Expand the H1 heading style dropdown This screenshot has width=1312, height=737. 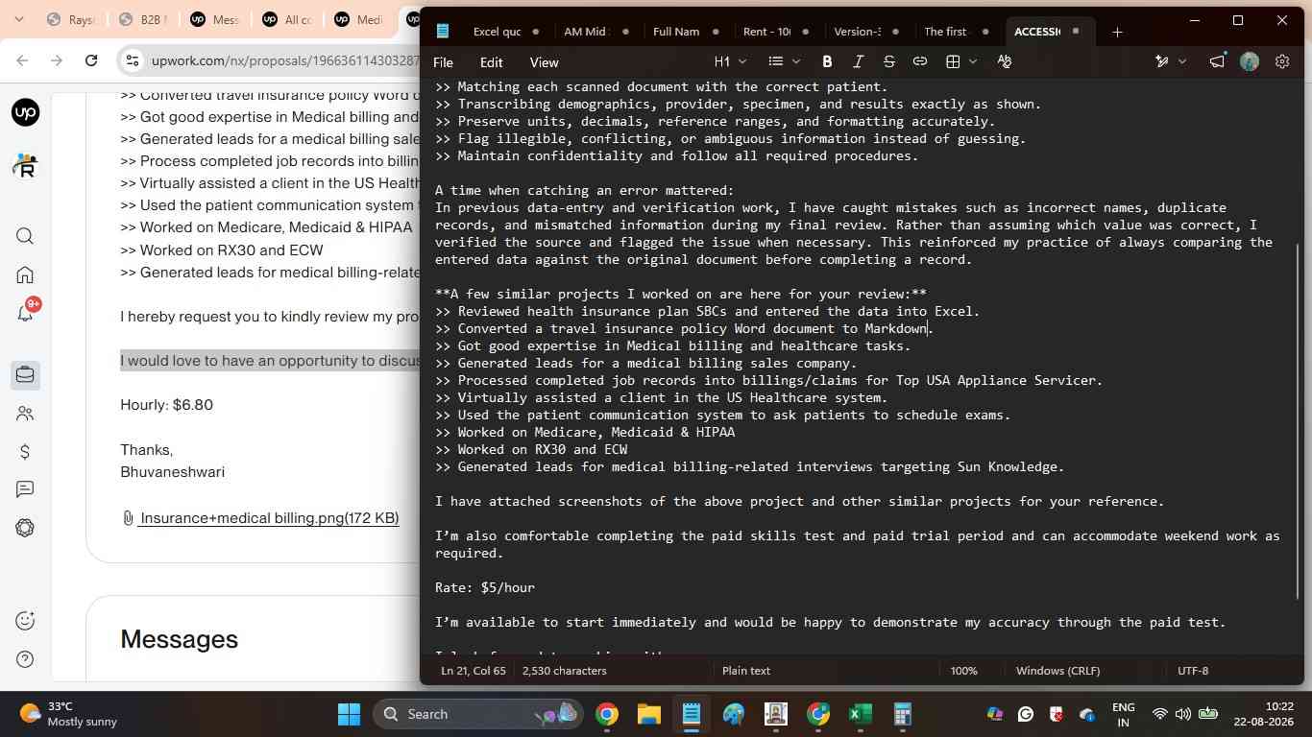click(x=729, y=61)
